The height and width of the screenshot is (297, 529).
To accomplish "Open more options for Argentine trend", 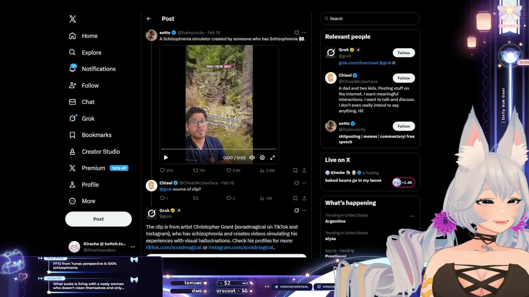I will tap(412, 216).
